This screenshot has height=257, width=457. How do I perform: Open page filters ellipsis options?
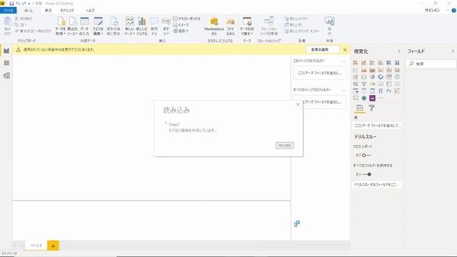coord(343,61)
